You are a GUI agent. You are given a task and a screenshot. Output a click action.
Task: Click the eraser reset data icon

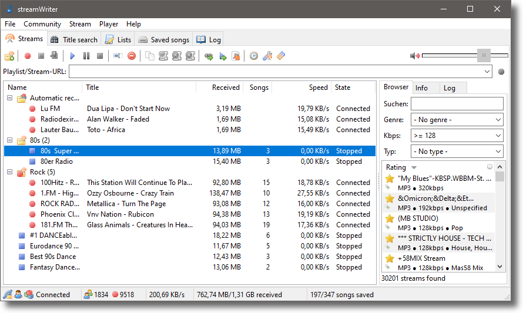[281, 56]
